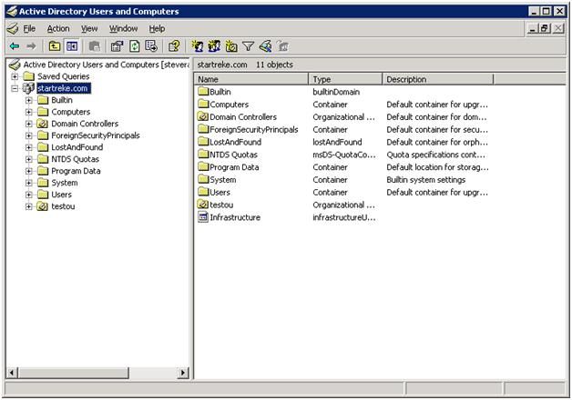Image resolution: width=572 pixels, height=400 pixels.
Task: Click the testou OU icon in tree
Action: tap(42, 206)
